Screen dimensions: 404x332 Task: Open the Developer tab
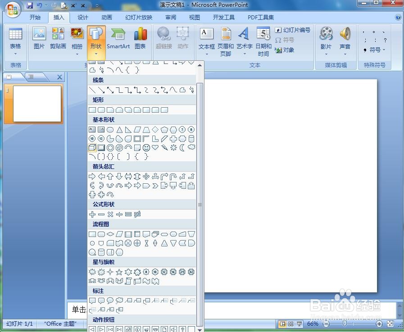224,17
